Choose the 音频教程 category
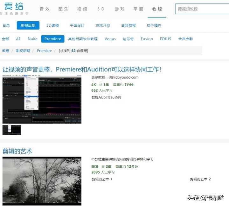Viewport: 229px width, 206px height. point(128,25)
